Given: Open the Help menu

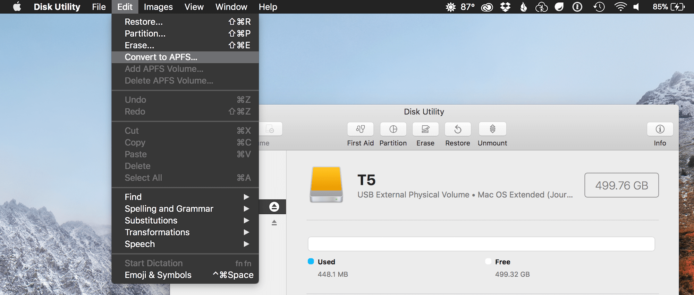Looking at the screenshot, I should click(268, 7).
